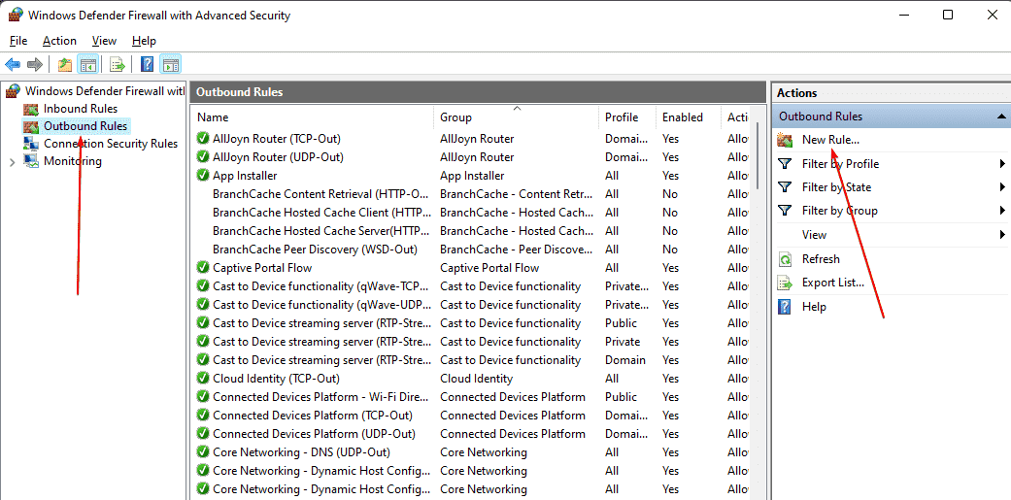The width and height of the screenshot is (1011, 500).
Task: Select BranchCache Peer Discovery (WSD-Out) rule
Action: (315, 250)
